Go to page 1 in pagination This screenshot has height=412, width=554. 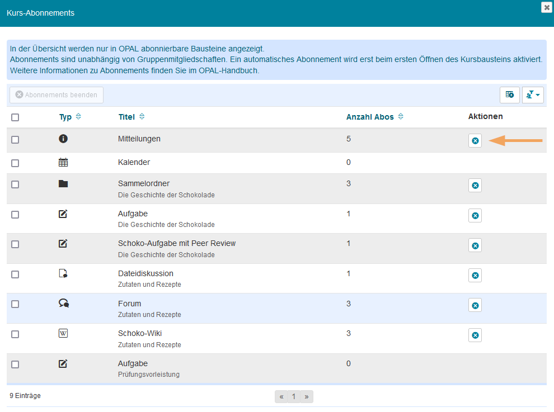click(x=294, y=397)
